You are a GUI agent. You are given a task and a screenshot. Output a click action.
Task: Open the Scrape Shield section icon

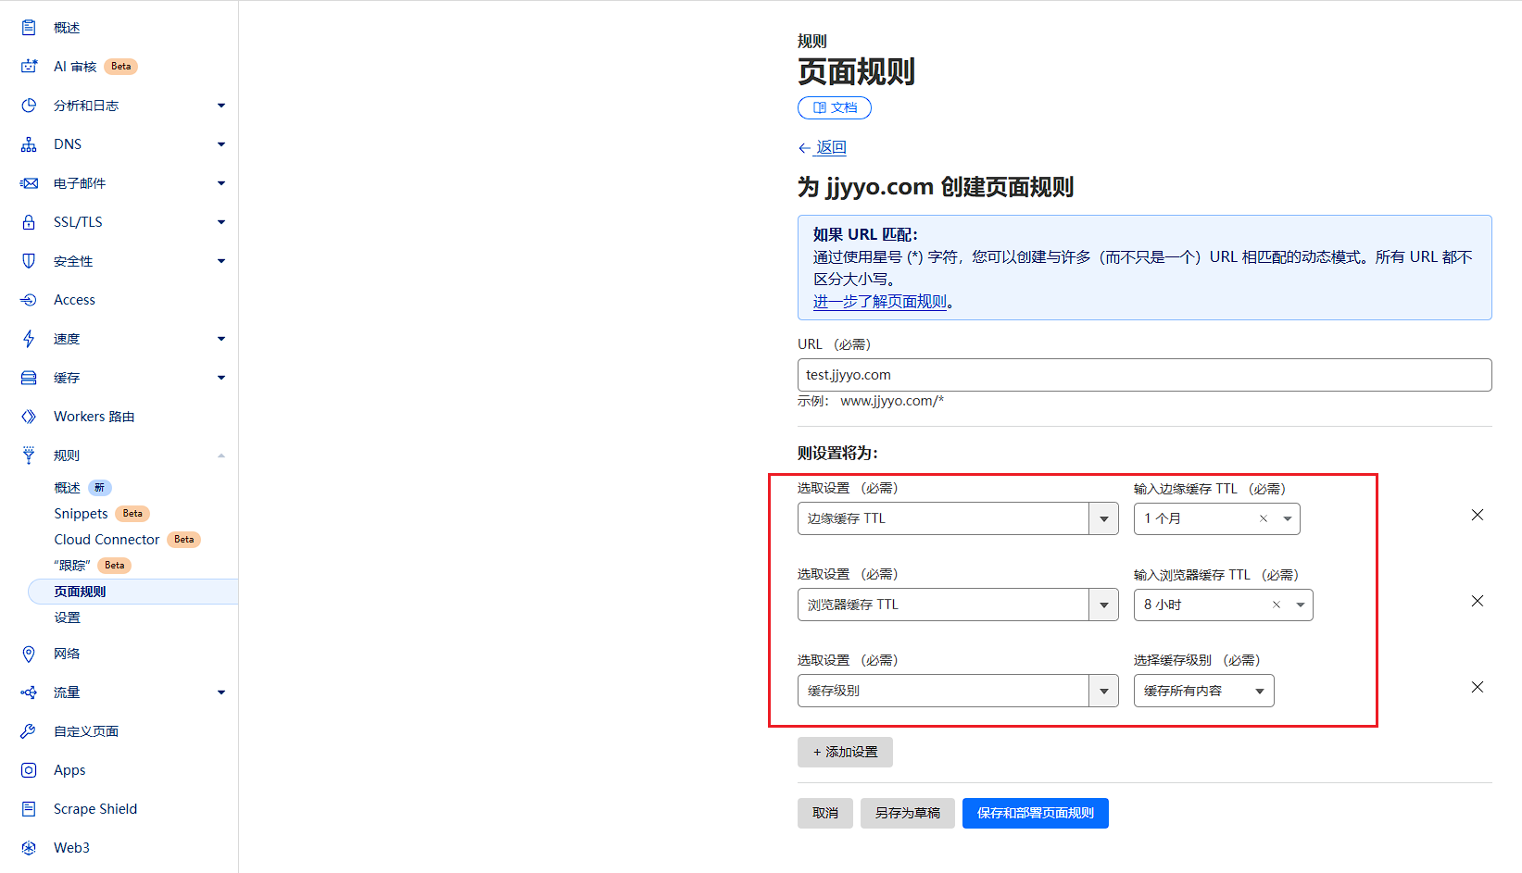pyautogui.click(x=29, y=808)
